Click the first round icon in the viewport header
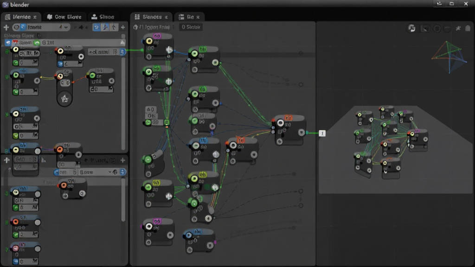The image size is (475, 267). [411, 28]
